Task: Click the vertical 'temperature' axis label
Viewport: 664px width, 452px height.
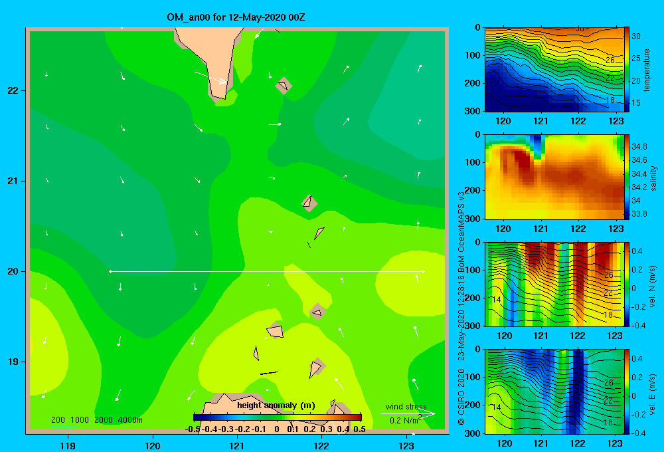Action: coord(647,70)
